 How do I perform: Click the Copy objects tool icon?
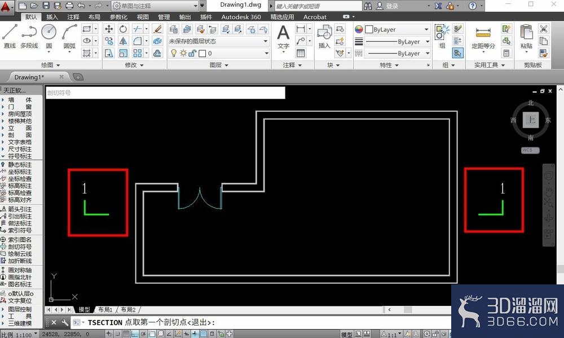pyautogui.click(x=109, y=41)
